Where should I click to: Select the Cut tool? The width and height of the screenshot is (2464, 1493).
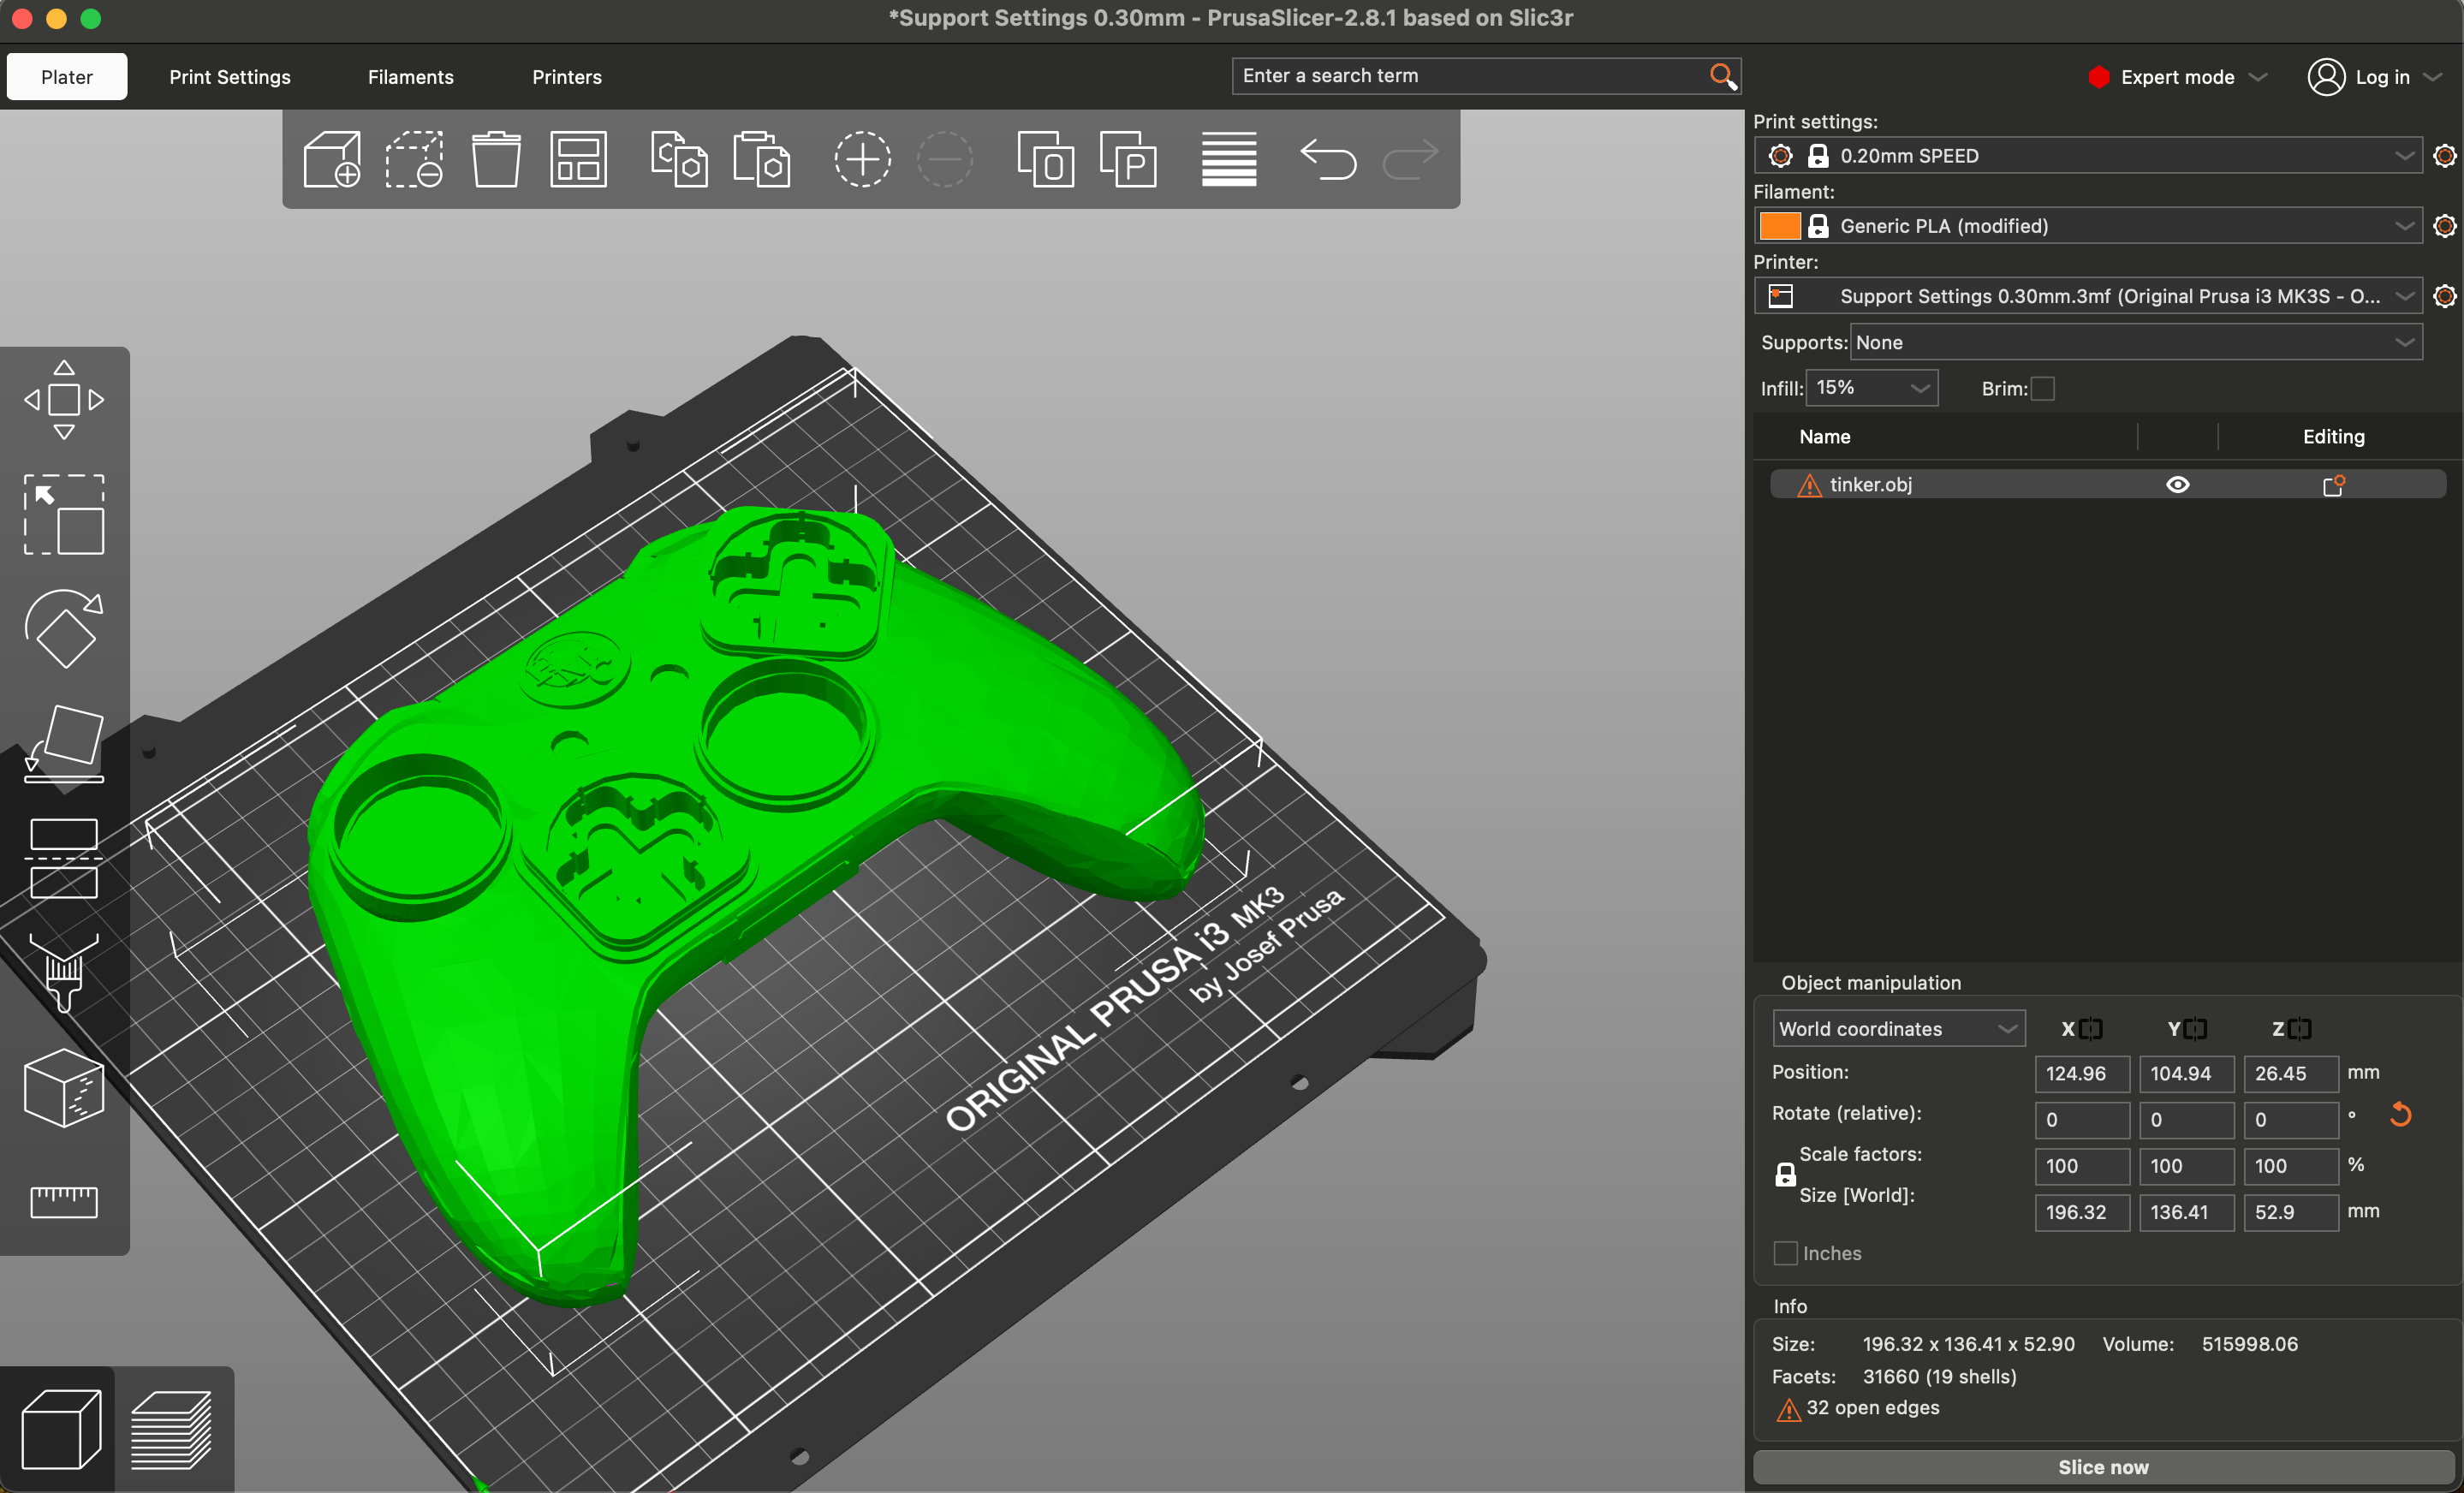64,858
